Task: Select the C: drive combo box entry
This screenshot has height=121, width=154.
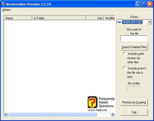Action: (132, 22)
